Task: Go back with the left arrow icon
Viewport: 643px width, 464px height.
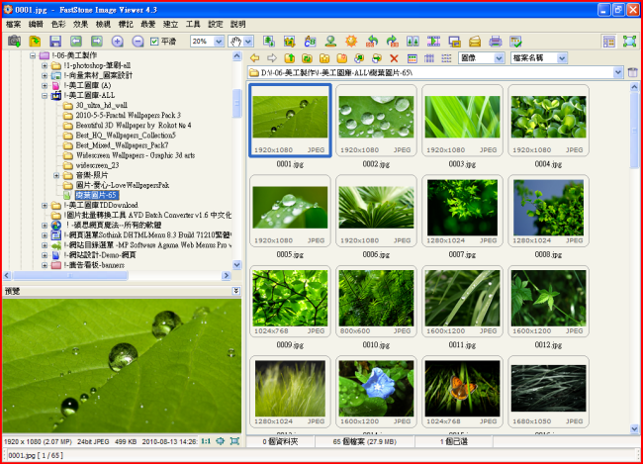Action: 255,58
